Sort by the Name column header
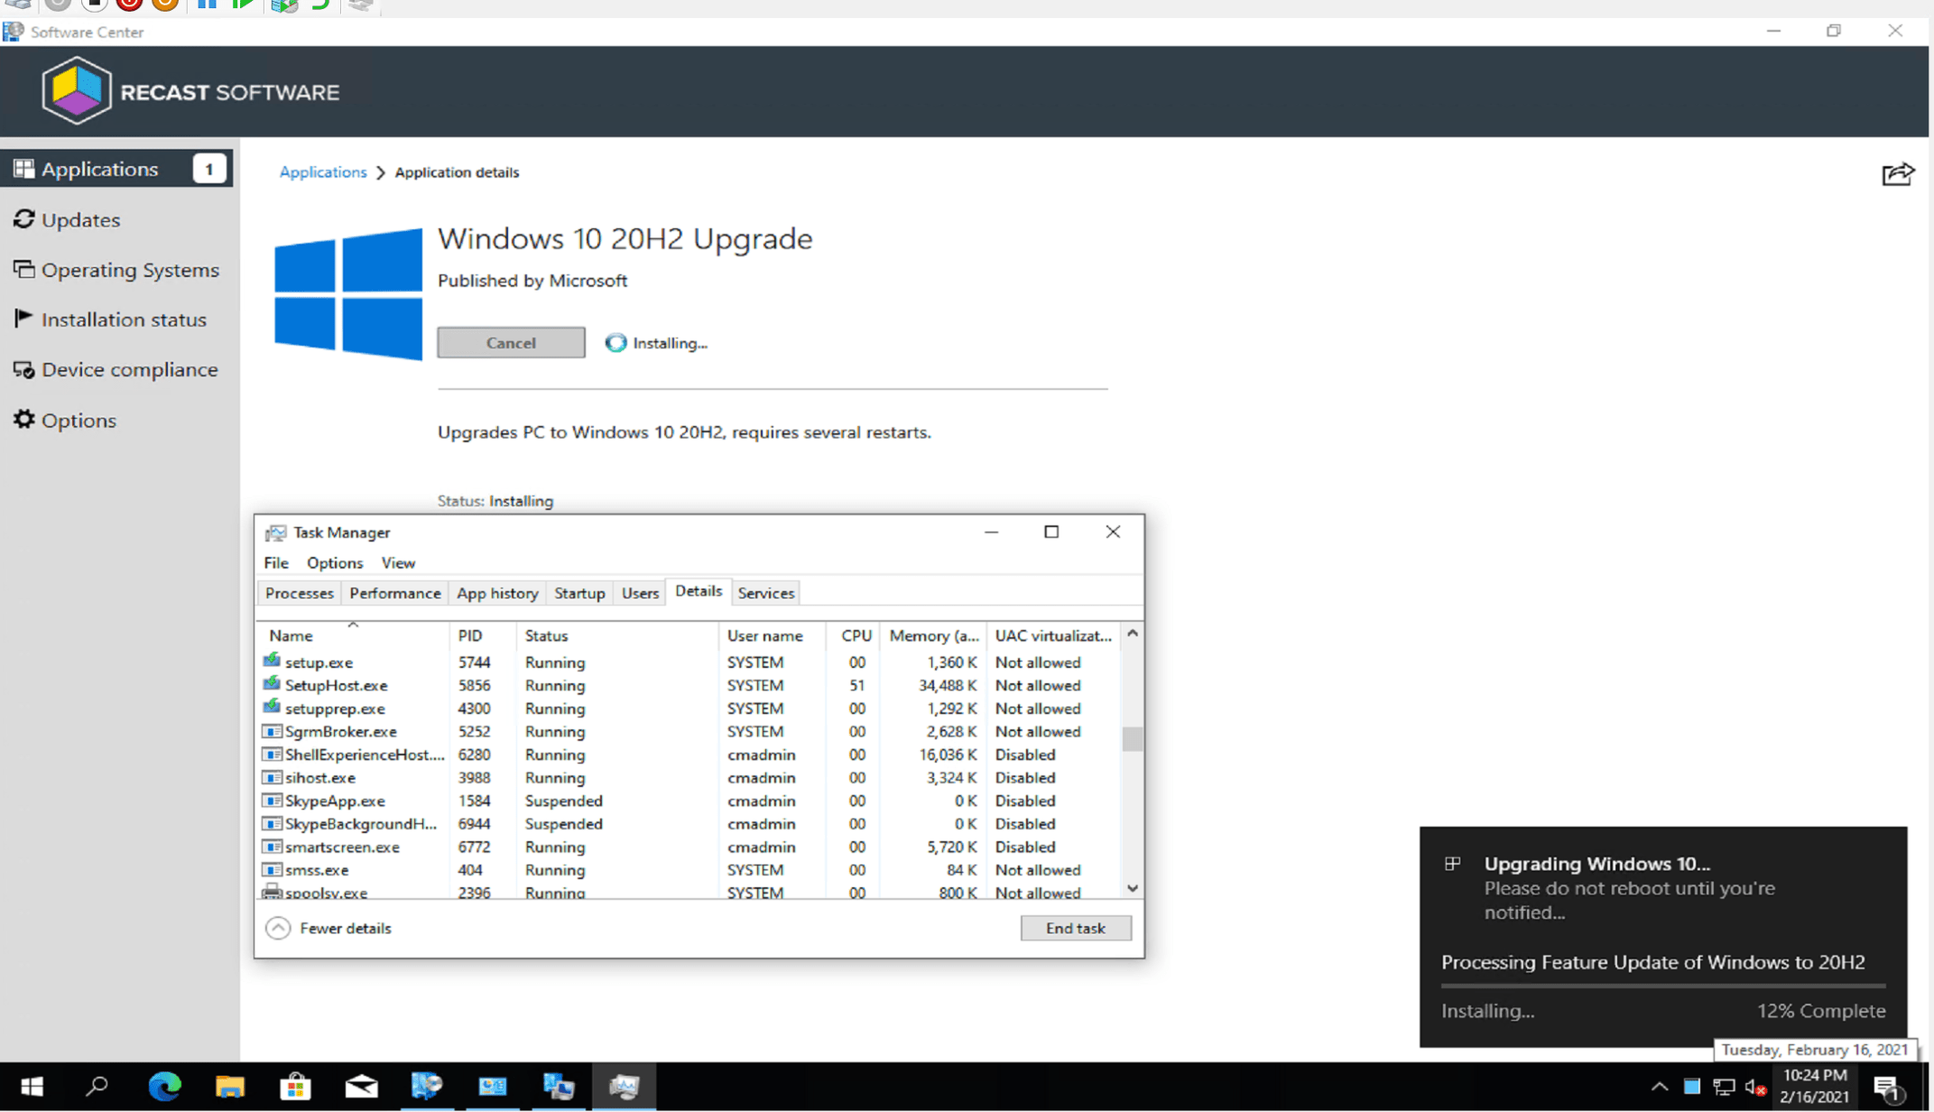 [291, 635]
